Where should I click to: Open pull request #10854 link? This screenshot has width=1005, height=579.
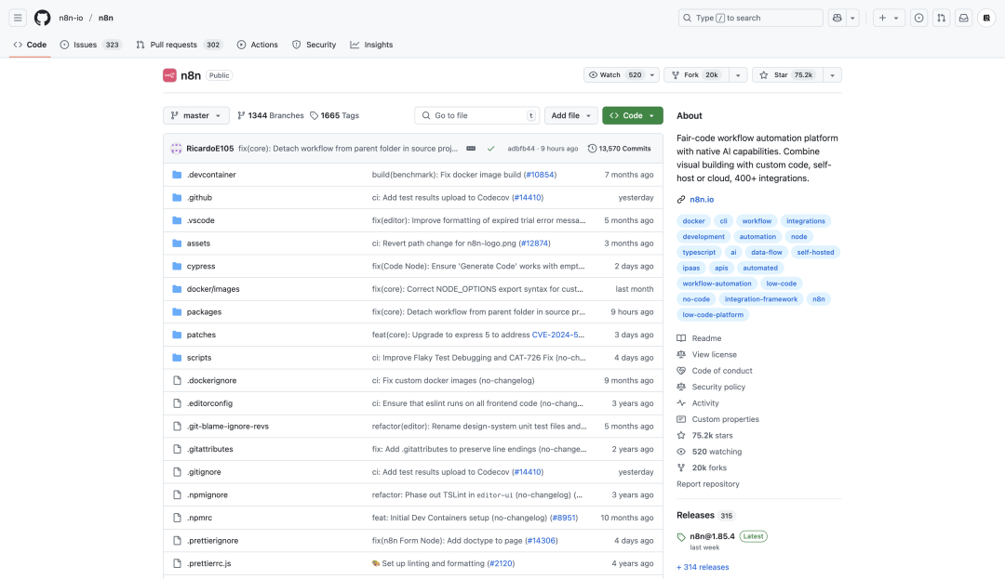[540, 175]
